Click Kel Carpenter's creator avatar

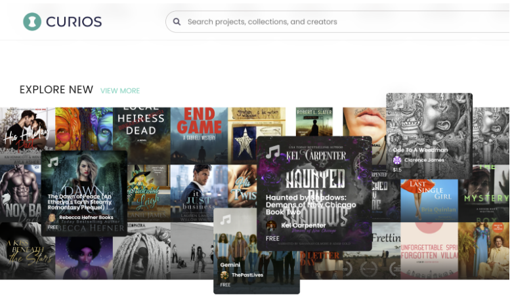tap(271, 225)
